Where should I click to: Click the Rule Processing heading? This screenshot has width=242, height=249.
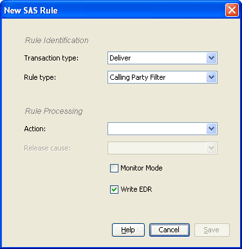53,111
